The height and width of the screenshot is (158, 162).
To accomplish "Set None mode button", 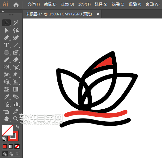I will [17, 146].
